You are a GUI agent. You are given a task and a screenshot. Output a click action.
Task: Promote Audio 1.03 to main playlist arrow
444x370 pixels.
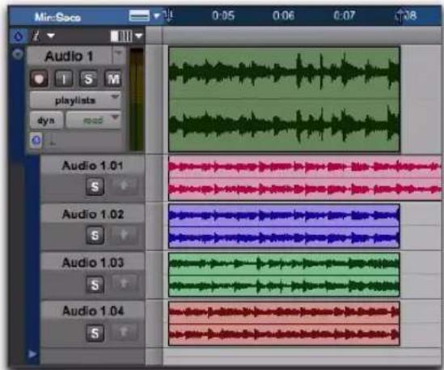click(x=124, y=283)
